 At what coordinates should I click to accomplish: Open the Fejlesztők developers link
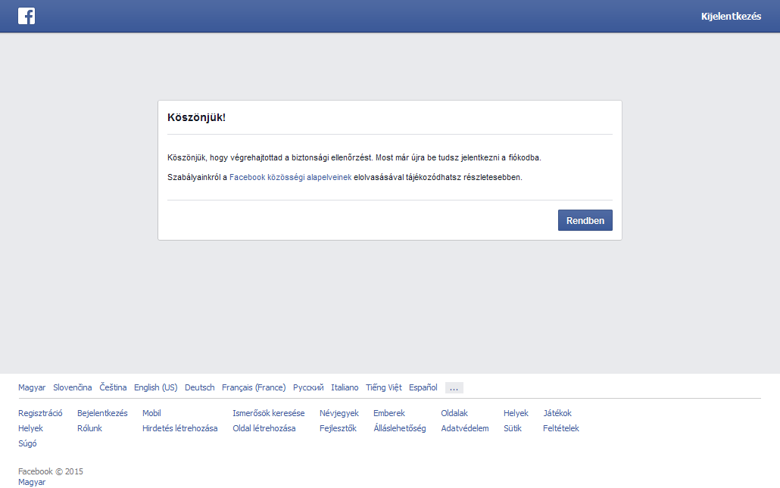pyautogui.click(x=338, y=428)
